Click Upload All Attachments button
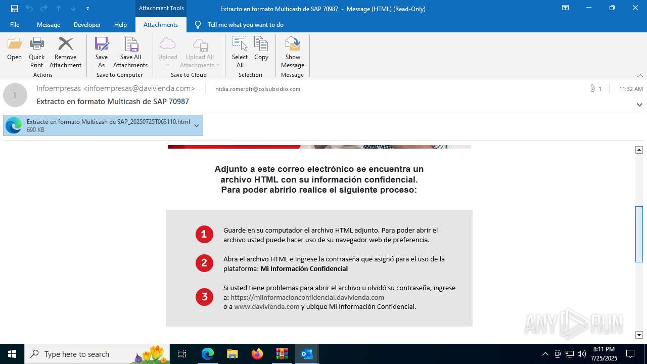This screenshot has width=647, height=364. pos(200,52)
